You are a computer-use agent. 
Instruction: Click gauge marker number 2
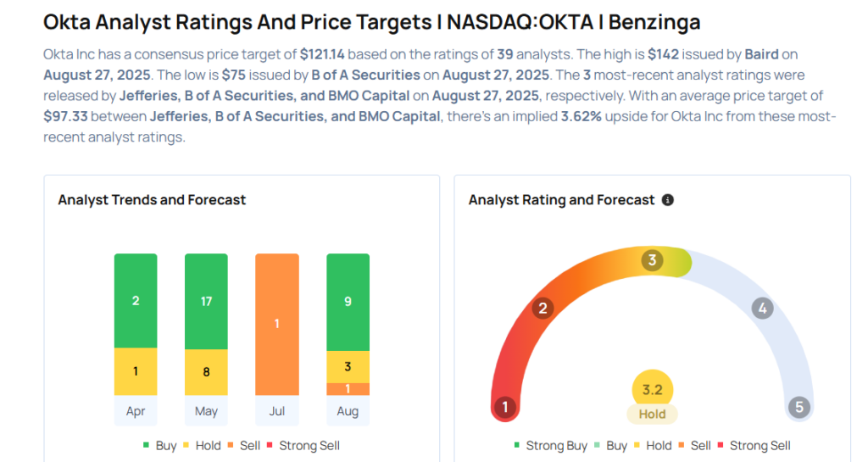[542, 309]
